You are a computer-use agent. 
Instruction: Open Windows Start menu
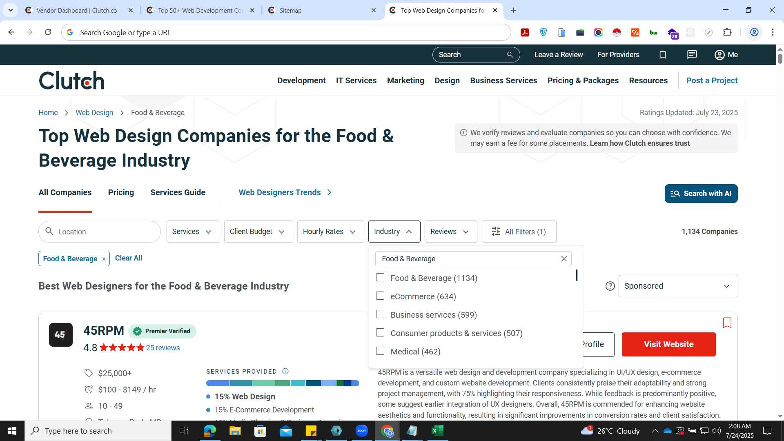(12, 431)
